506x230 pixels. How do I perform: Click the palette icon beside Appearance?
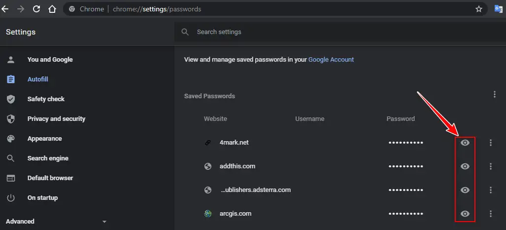pos(11,139)
